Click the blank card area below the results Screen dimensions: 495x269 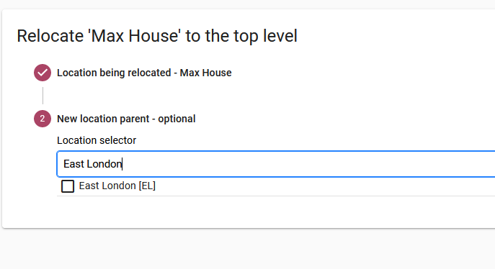point(248,212)
